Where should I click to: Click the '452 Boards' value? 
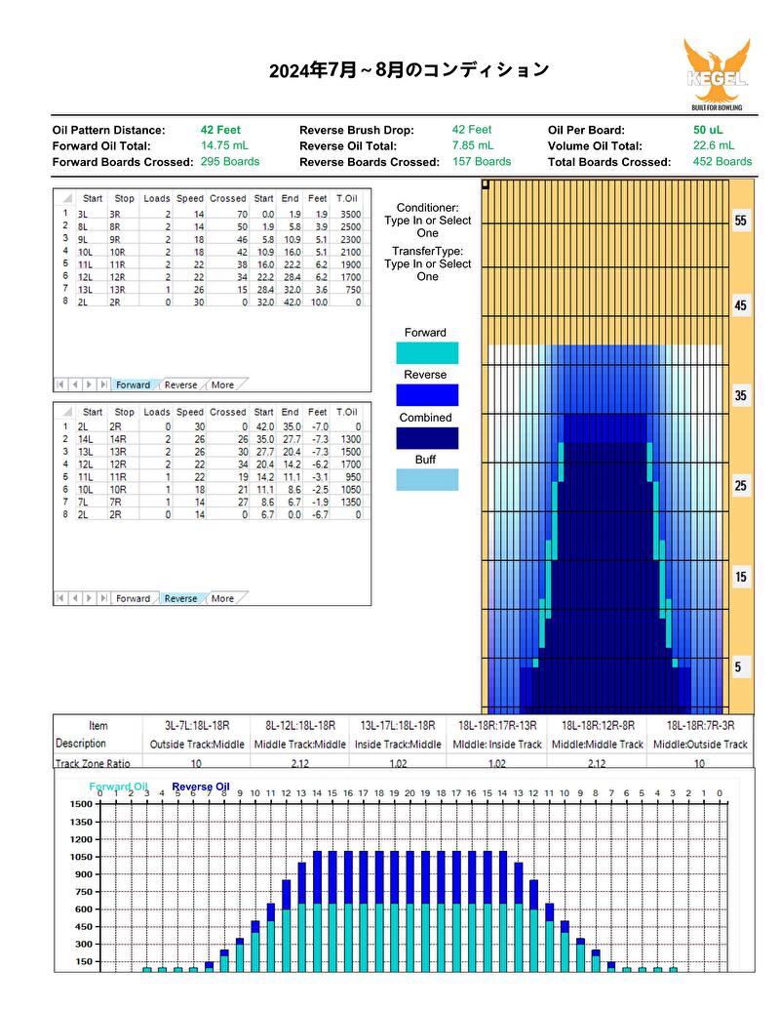722,162
